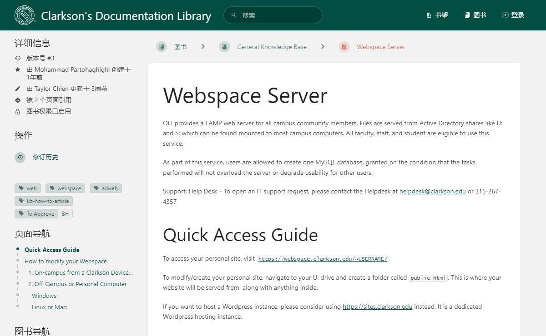Viewport: 546px width, 336px height.
Task: Click the 图书 books header icon
Action: (x=467, y=15)
